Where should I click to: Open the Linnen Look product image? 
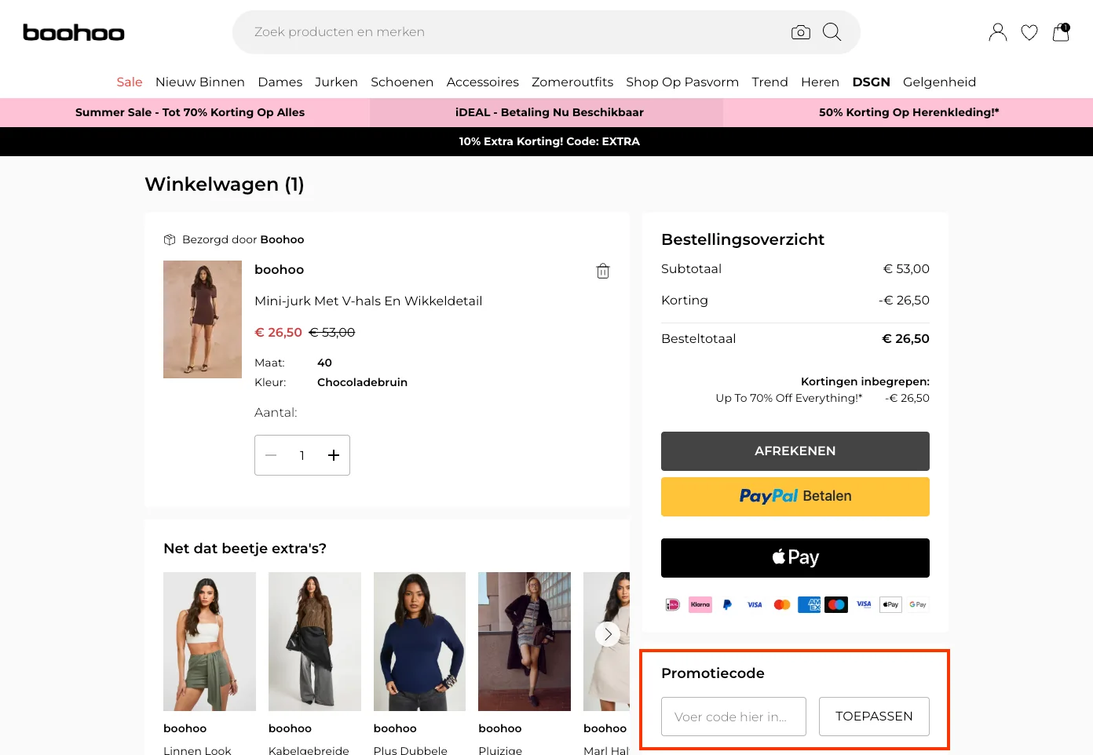210,641
